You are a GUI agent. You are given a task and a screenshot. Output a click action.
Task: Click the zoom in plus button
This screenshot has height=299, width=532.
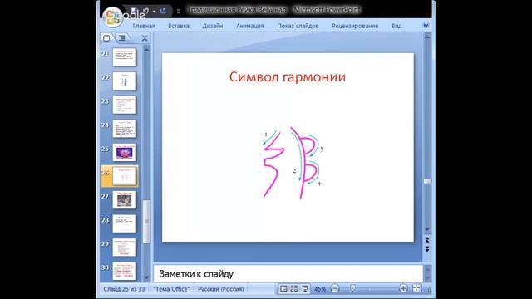403,289
